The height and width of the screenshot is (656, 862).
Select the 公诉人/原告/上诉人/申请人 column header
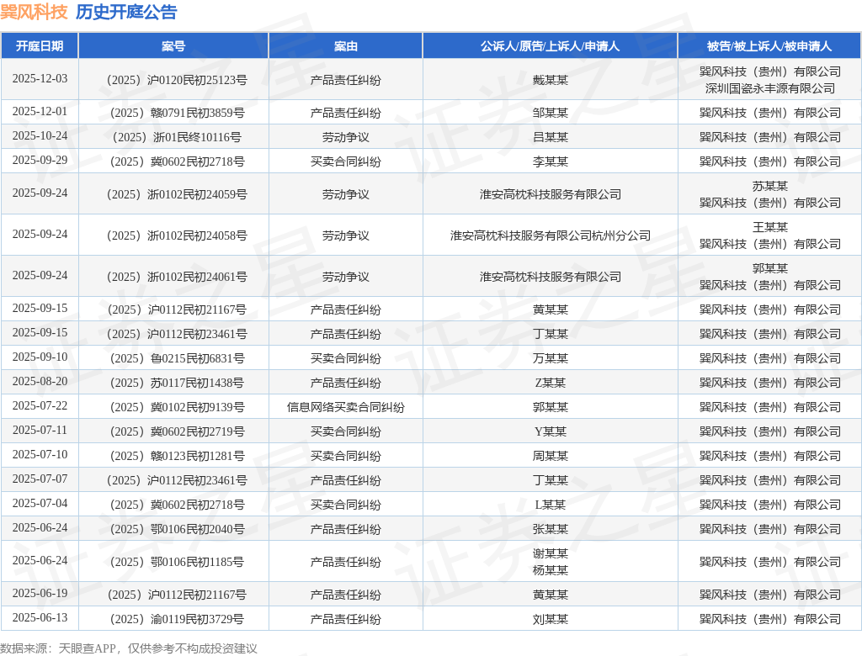(x=551, y=46)
